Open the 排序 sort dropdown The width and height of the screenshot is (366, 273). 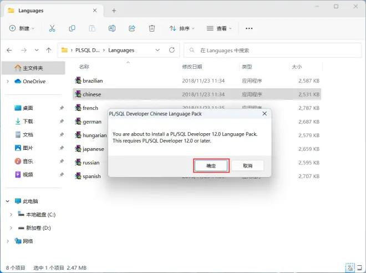182,28
